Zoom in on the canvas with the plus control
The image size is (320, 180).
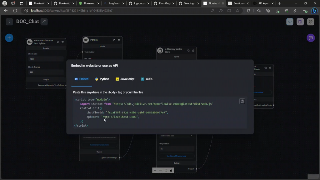pos(155,170)
